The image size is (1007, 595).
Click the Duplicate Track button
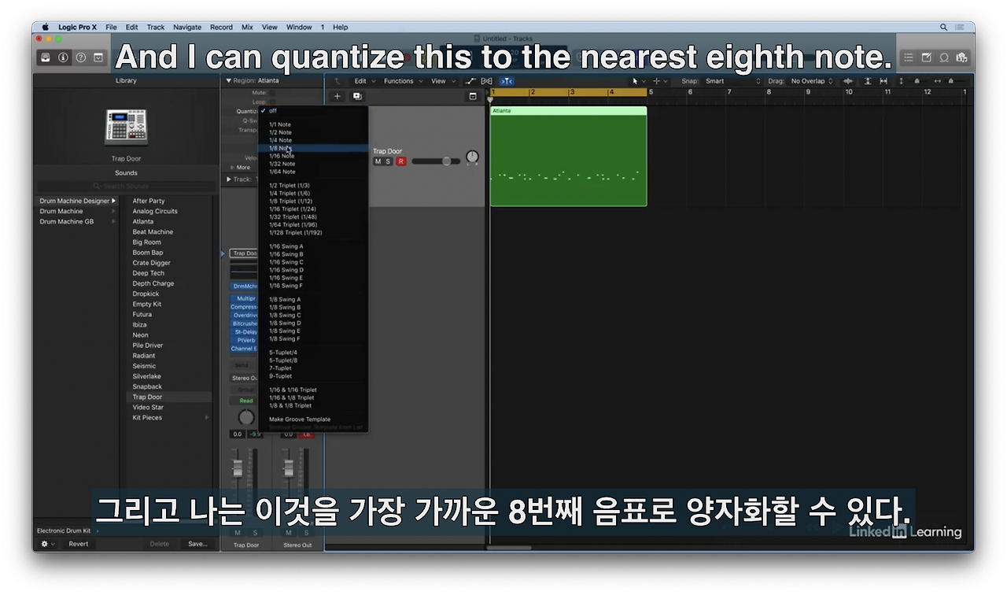[x=357, y=96]
